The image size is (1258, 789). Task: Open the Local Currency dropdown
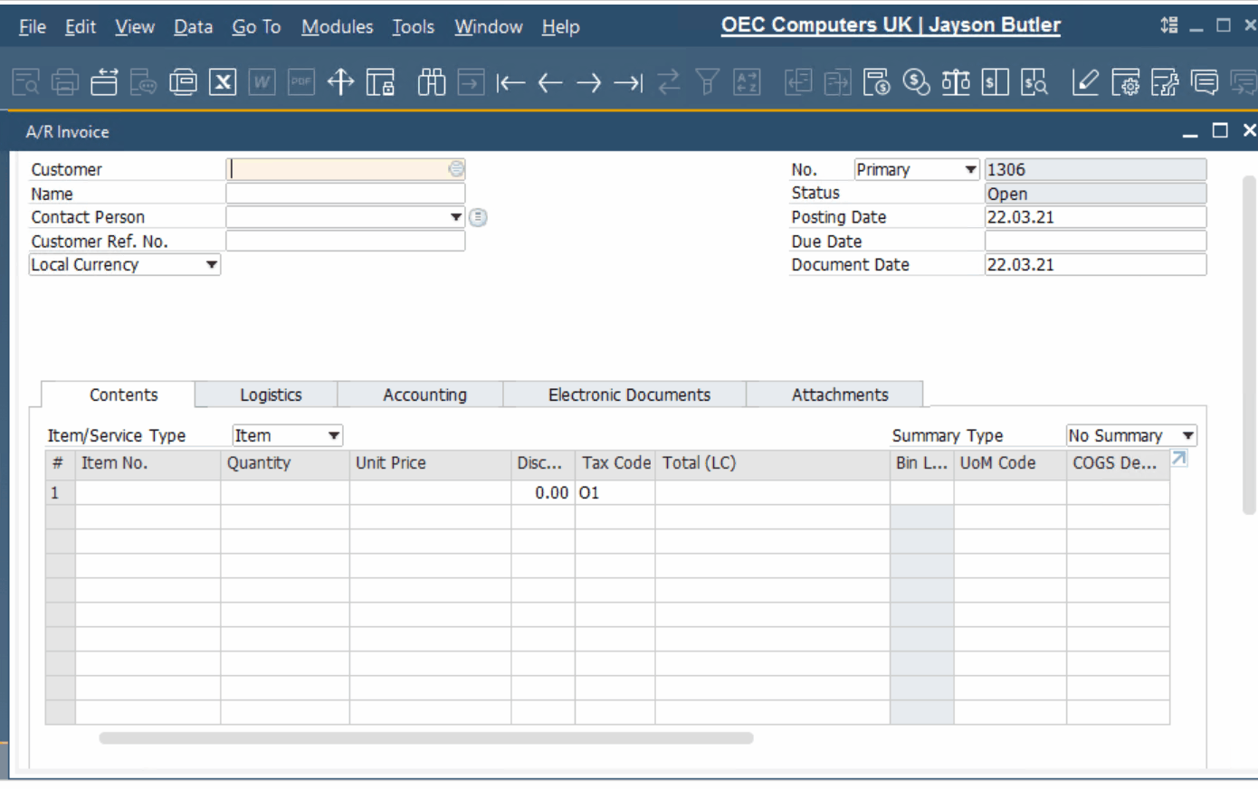pos(210,264)
